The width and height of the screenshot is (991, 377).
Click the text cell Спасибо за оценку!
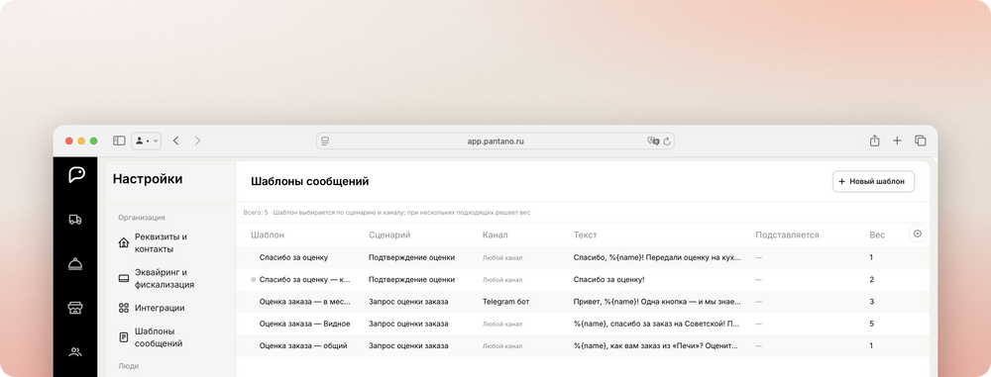tap(608, 279)
